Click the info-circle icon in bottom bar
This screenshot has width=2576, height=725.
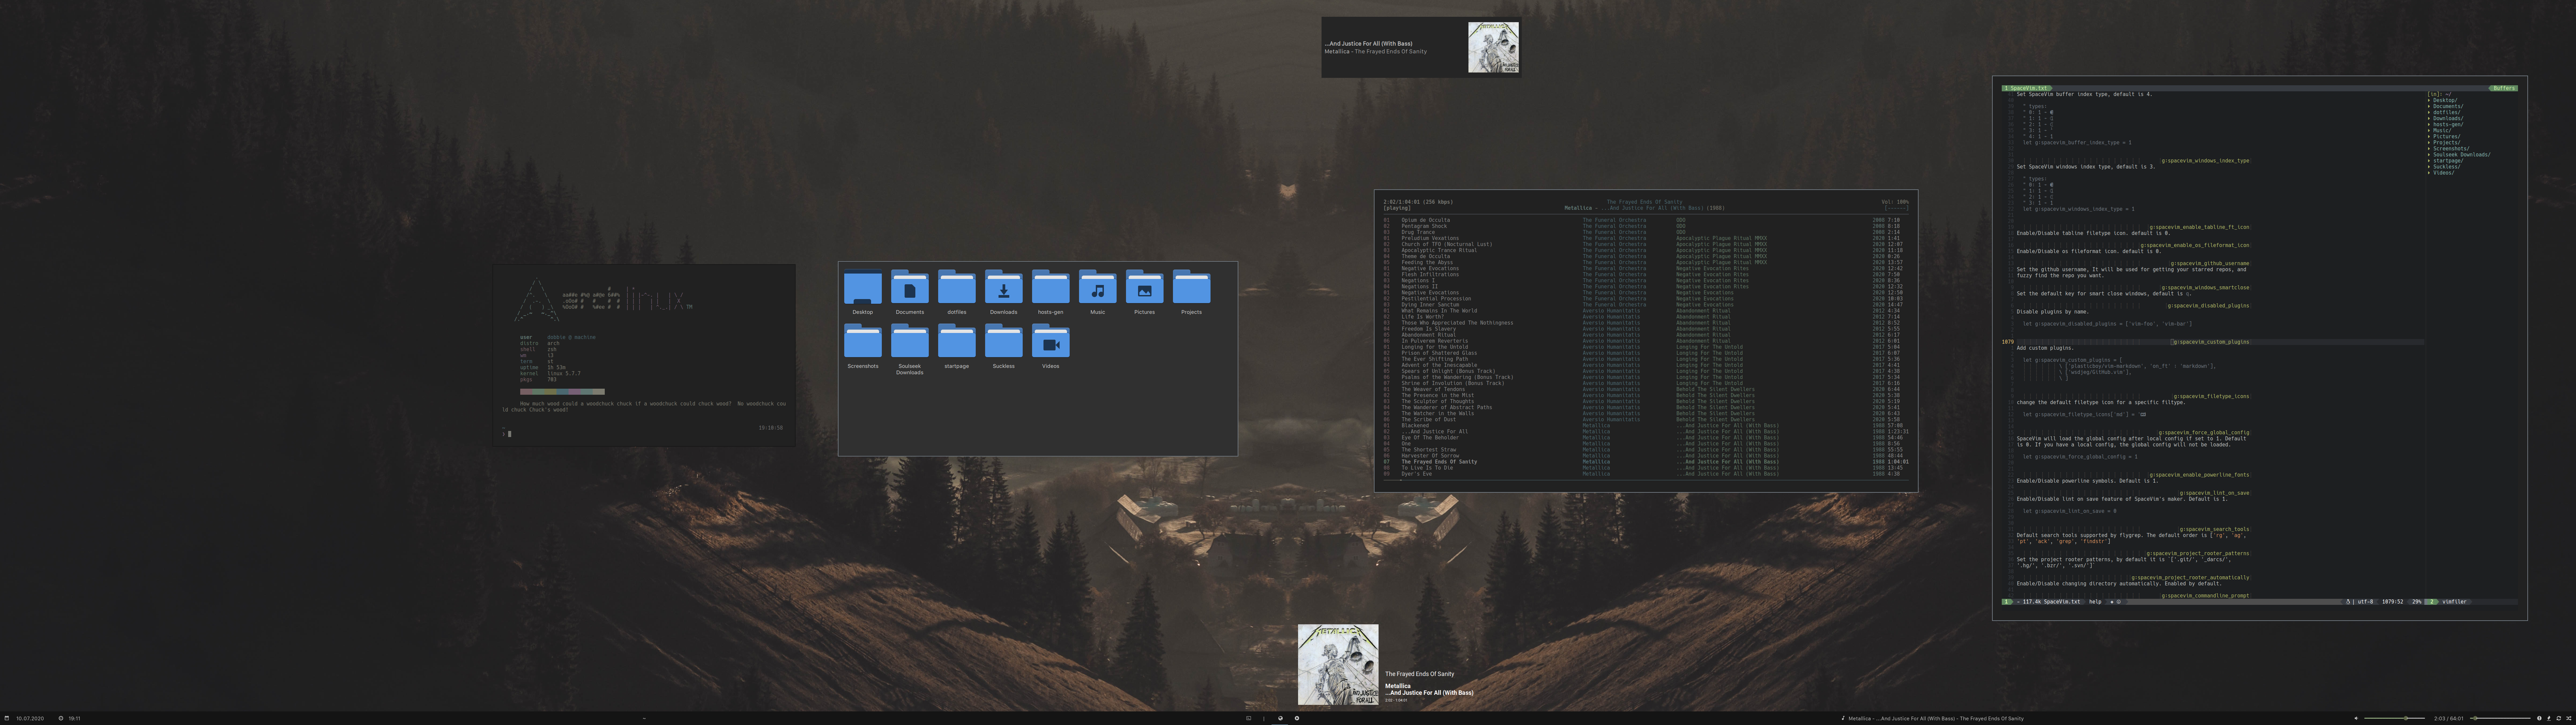[2539, 718]
